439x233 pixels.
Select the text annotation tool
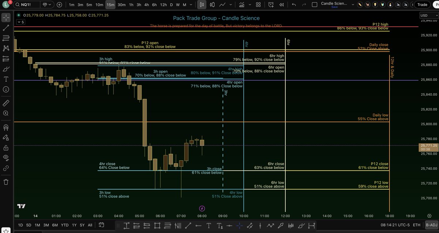pyautogui.click(x=6, y=79)
